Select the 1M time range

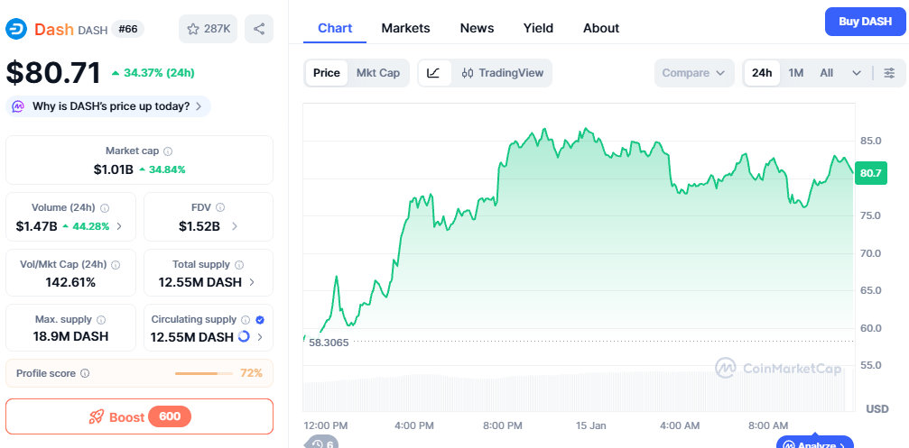[x=796, y=73]
